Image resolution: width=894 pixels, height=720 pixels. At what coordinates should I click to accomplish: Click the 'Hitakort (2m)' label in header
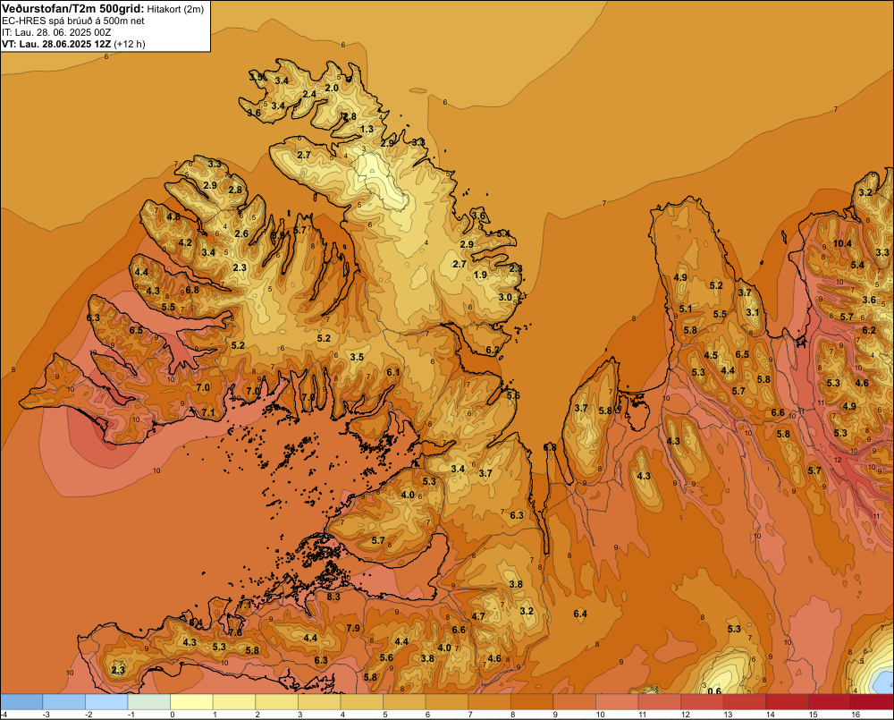pyautogui.click(x=175, y=9)
